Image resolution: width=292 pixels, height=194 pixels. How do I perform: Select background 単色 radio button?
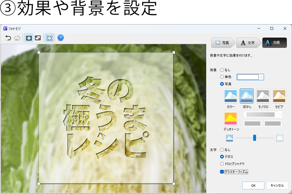coord(222,77)
